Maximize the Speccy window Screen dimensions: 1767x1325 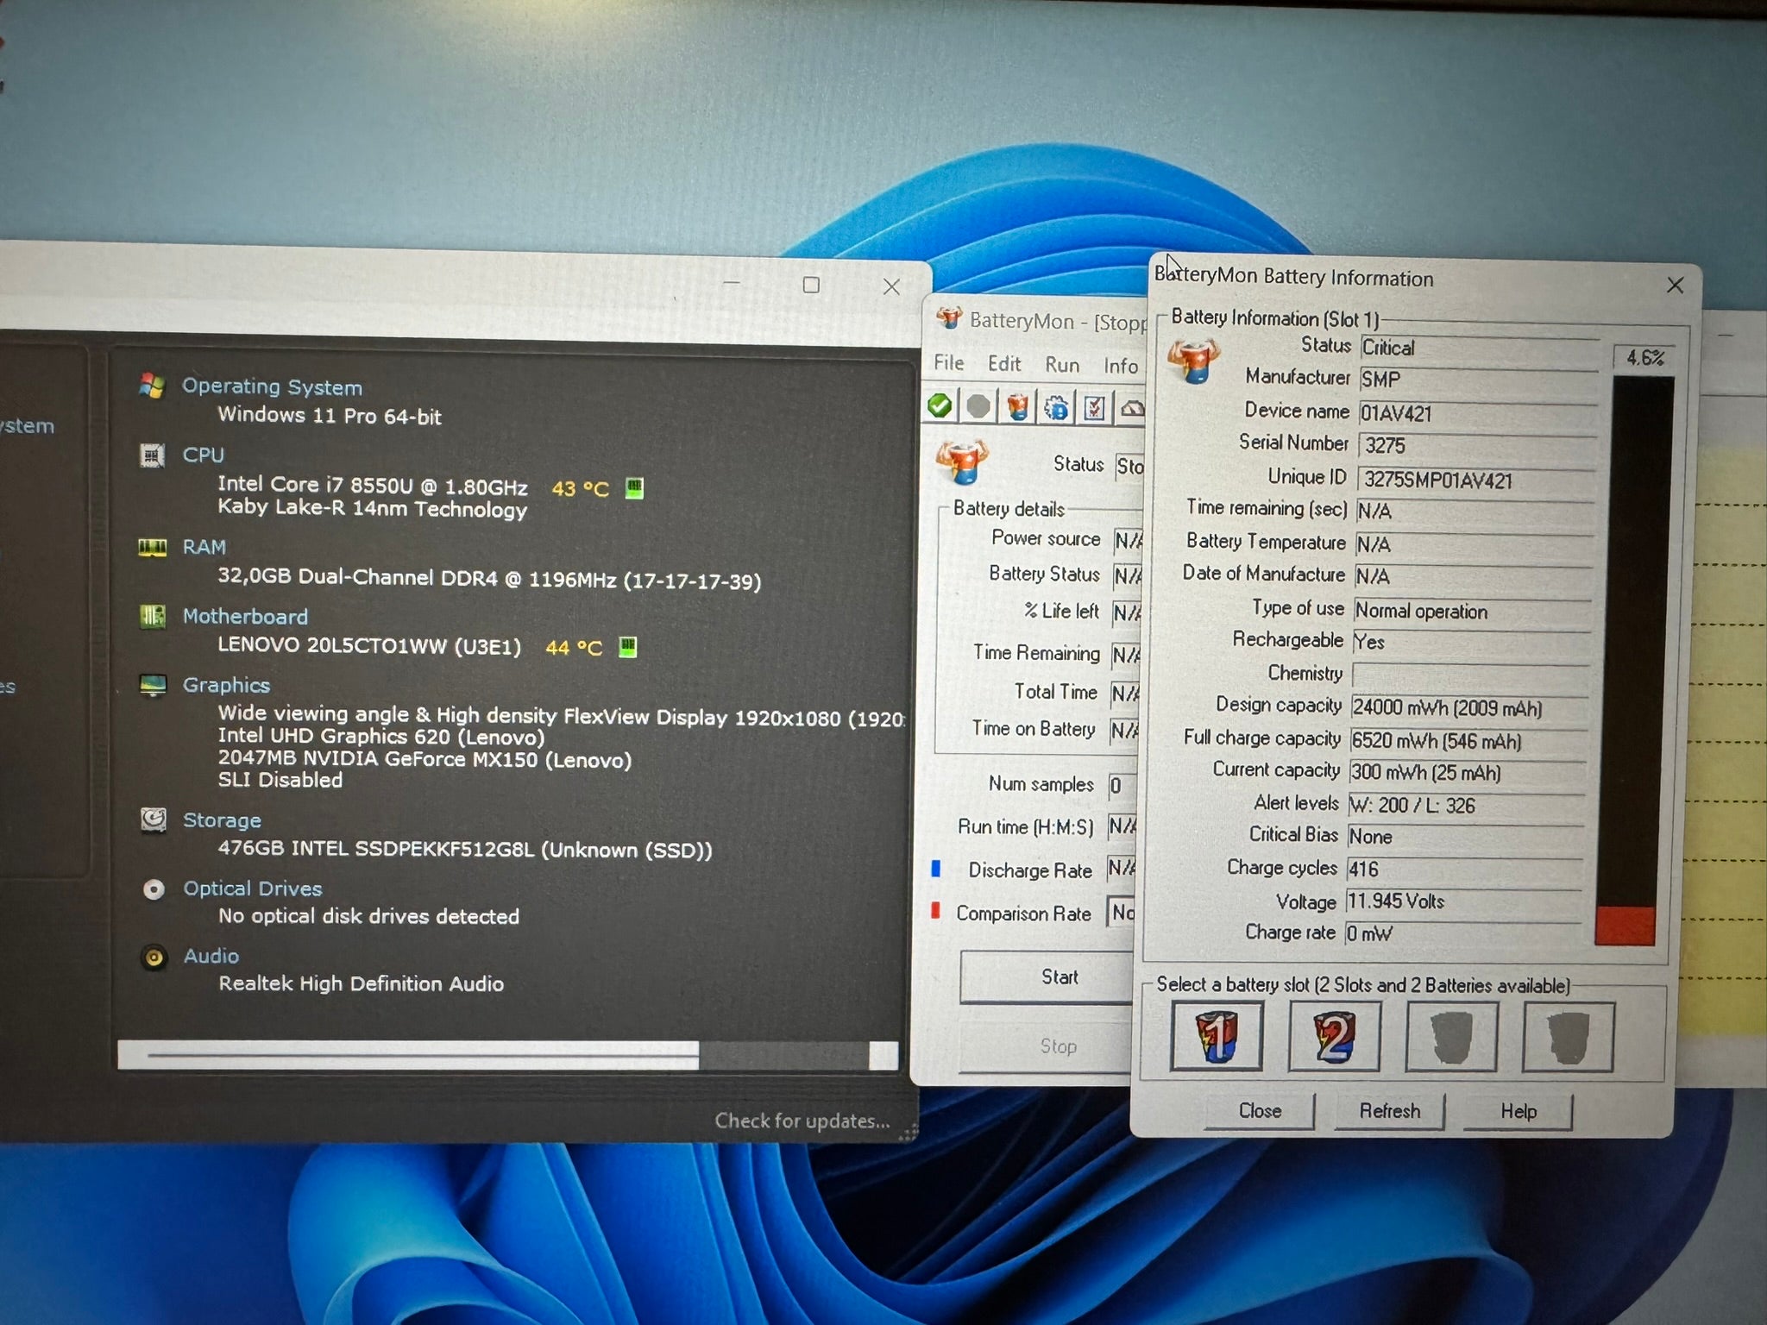[811, 285]
